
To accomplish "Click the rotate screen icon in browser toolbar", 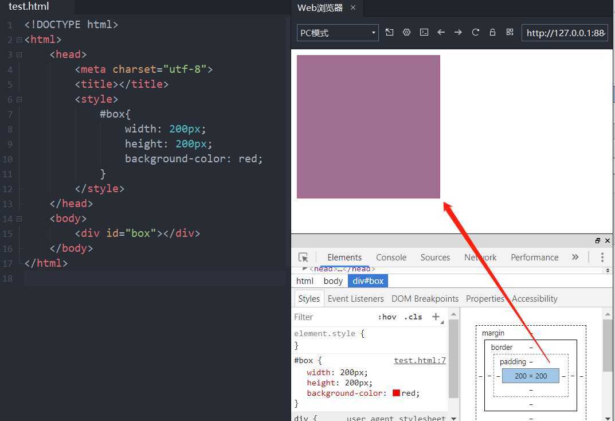I will point(389,32).
